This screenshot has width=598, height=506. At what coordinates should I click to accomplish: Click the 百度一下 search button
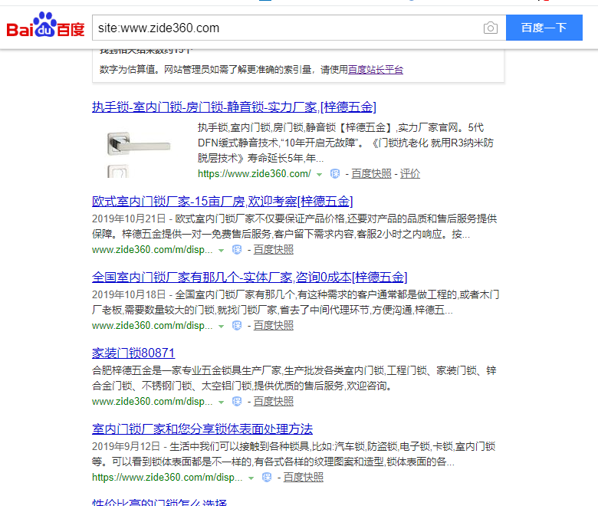point(544,28)
